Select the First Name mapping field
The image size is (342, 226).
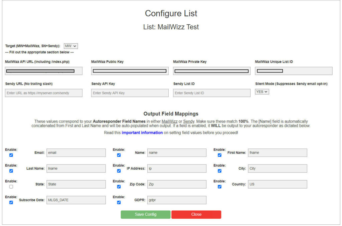click(x=278, y=153)
